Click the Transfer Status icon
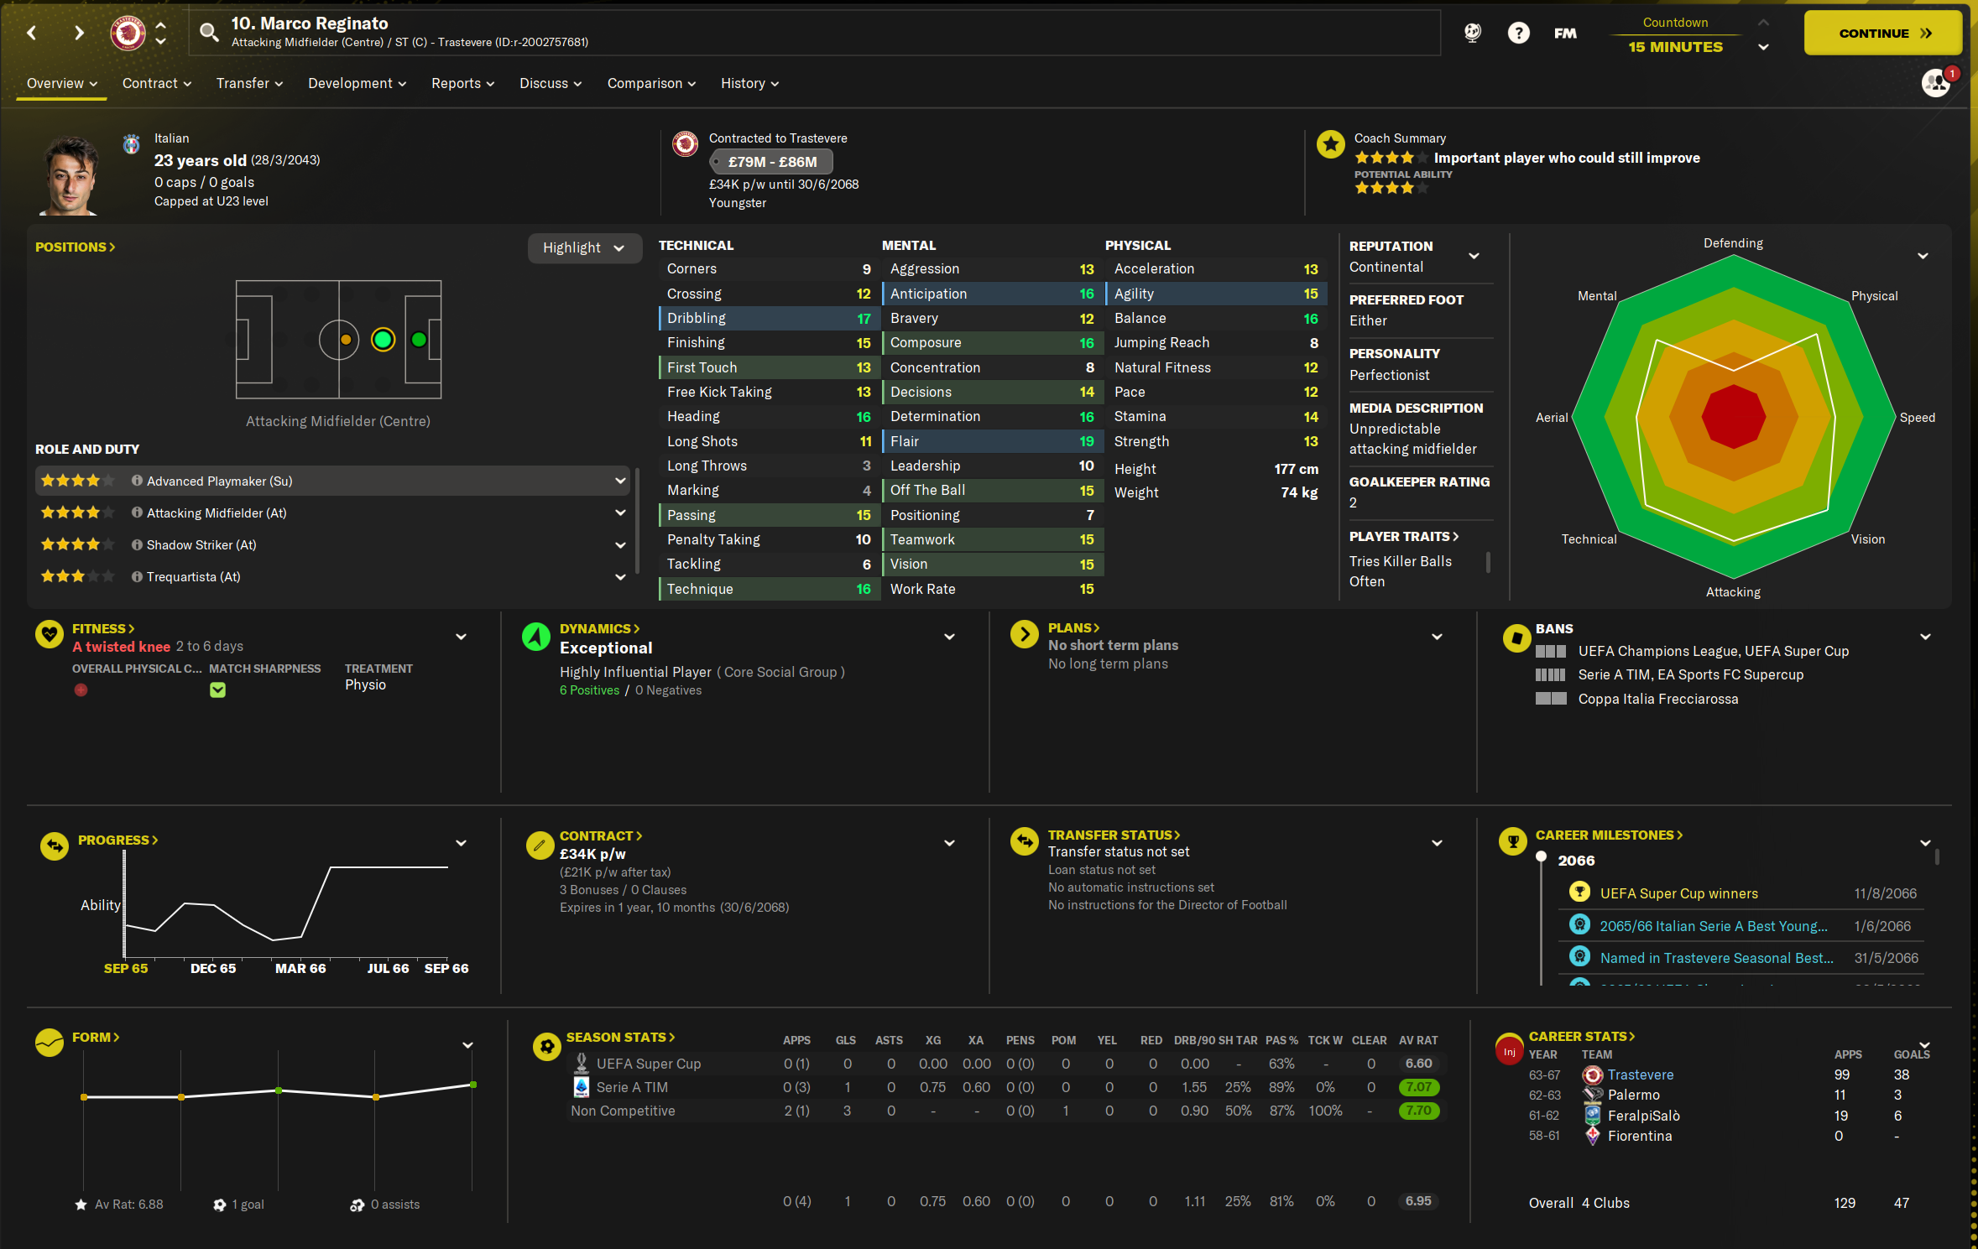The height and width of the screenshot is (1249, 1978). tap(1025, 841)
